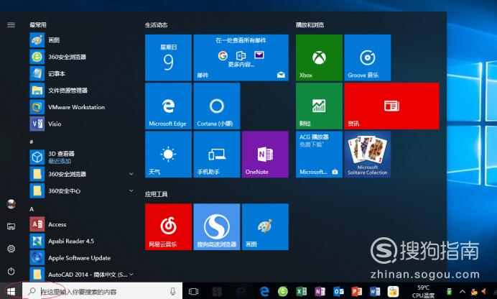Image resolution: width=497 pixels, height=299 pixels.
Task: Open the Groove 音乐 tile
Action: [367, 57]
